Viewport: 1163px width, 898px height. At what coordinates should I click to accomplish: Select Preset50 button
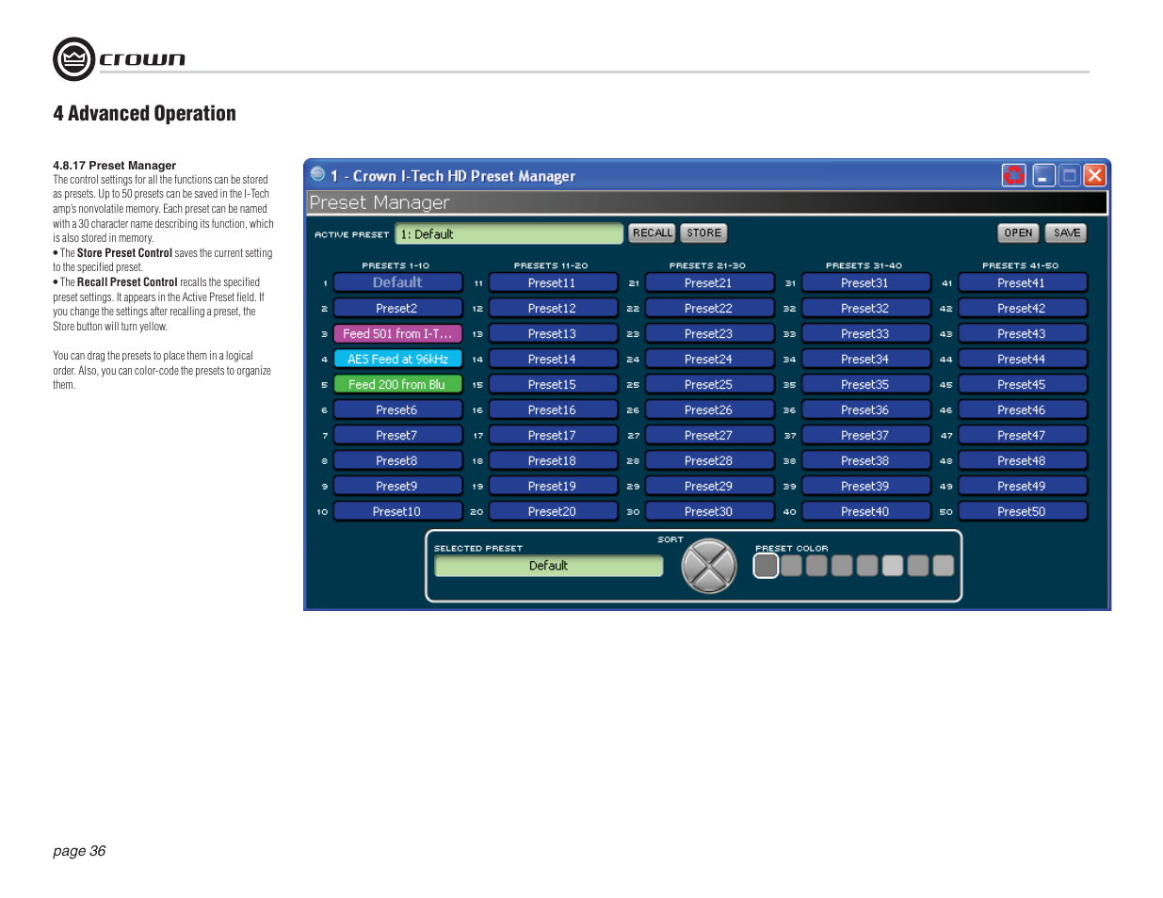[x=1023, y=511]
